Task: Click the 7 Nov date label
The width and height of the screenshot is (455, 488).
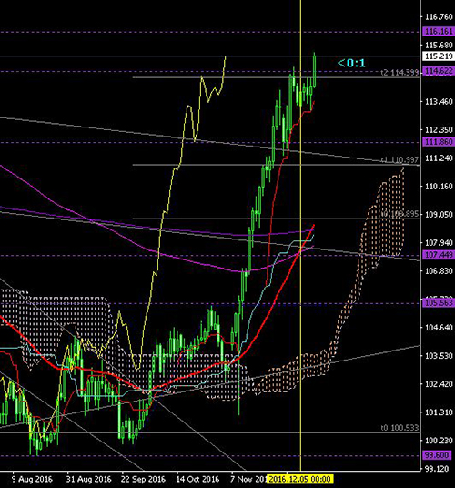Action: tap(248, 479)
